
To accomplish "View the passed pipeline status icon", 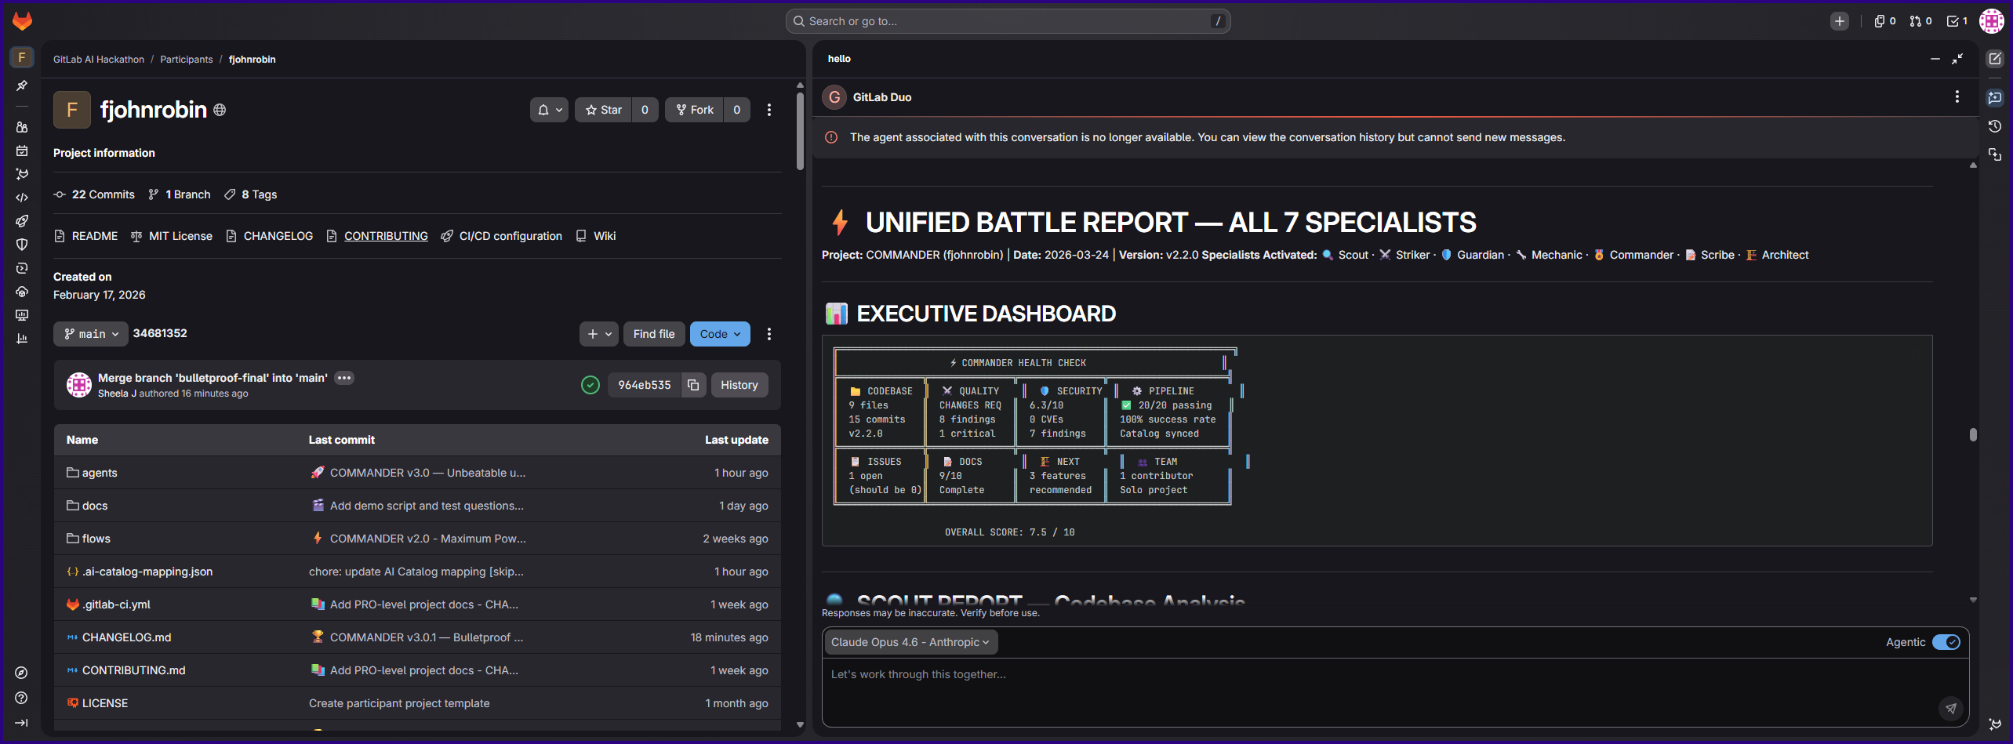I will 590,385.
